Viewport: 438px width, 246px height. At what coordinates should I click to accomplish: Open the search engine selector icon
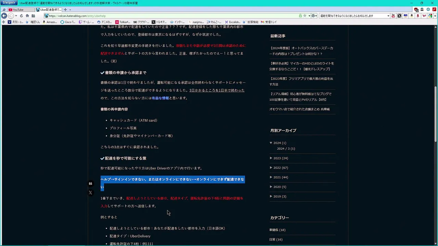[314, 16]
